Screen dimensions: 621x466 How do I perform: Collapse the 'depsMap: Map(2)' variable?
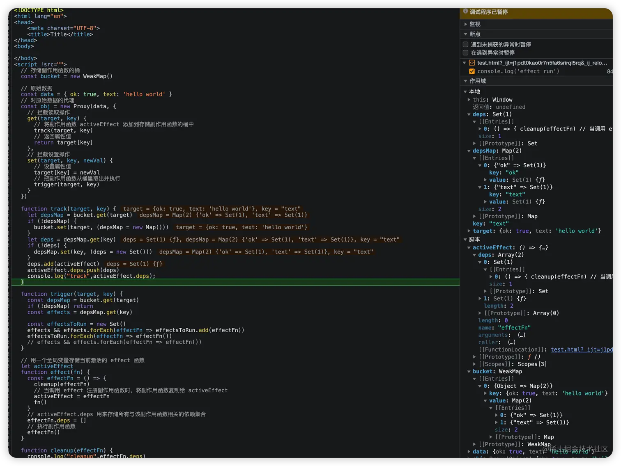point(469,151)
